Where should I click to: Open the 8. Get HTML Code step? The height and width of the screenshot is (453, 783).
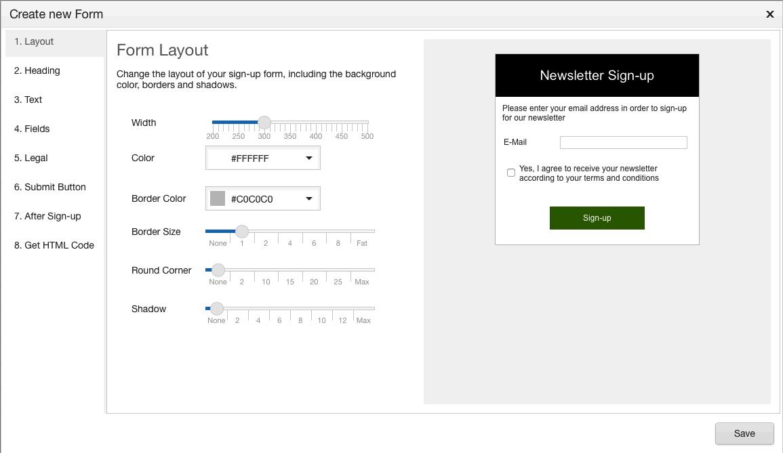(x=55, y=245)
